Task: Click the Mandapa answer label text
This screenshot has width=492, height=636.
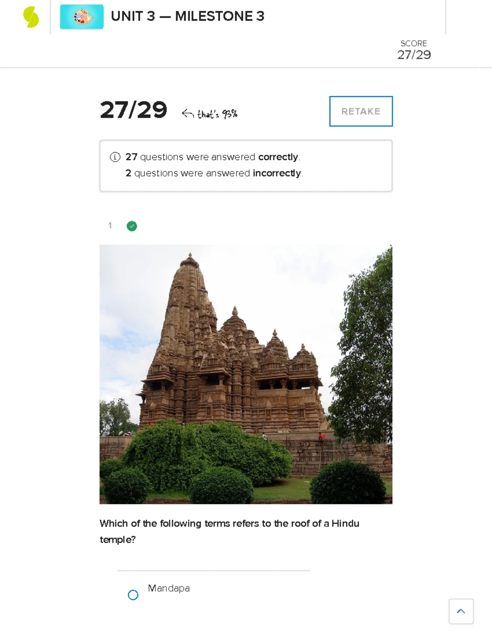Action: (x=169, y=588)
